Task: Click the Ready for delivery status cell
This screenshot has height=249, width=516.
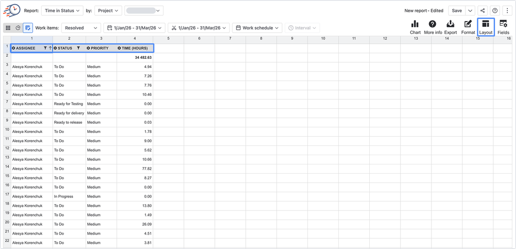Action: click(x=69, y=113)
